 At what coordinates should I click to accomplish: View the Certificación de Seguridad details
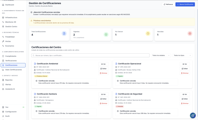click(185, 94)
